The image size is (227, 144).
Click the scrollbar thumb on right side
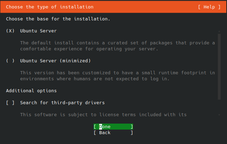point(219,67)
